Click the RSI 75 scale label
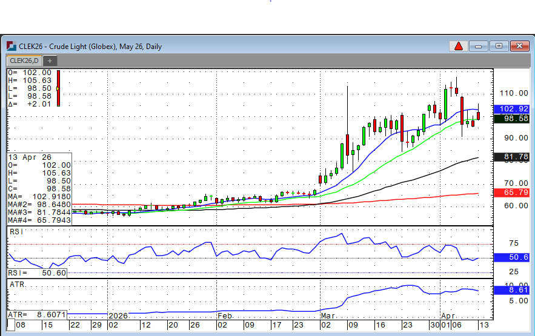 514,243
